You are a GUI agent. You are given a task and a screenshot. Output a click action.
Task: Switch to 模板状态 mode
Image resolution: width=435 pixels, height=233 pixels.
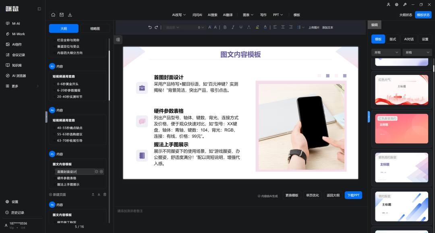(423, 15)
